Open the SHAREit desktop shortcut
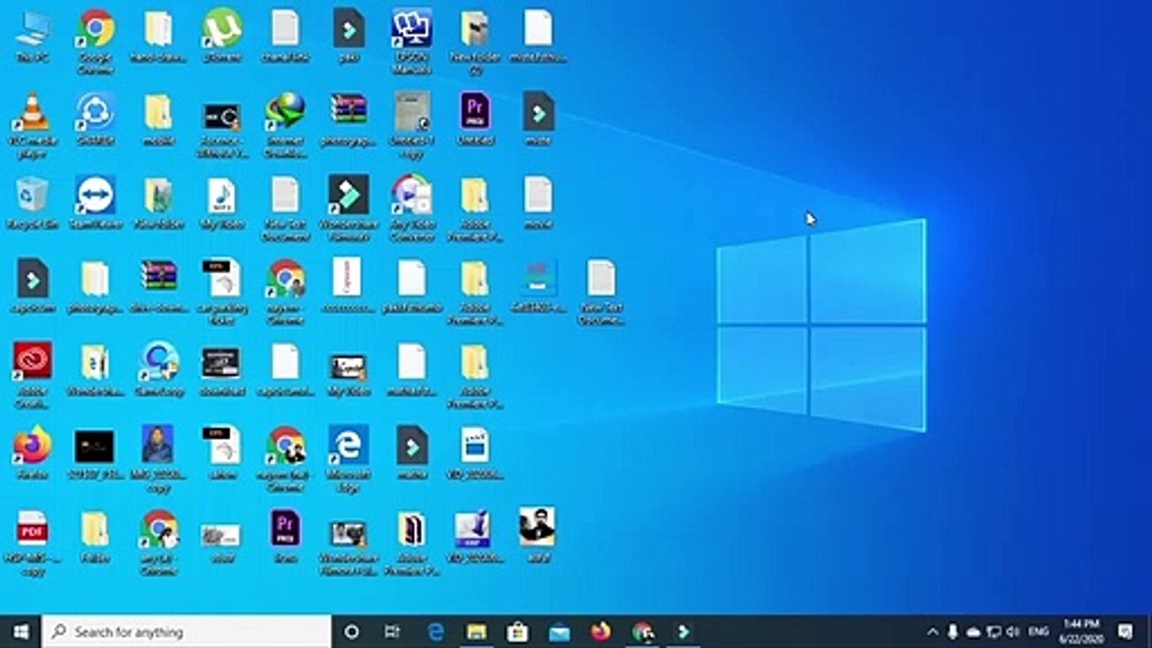The width and height of the screenshot is (1152, 648). pos(95,119)
